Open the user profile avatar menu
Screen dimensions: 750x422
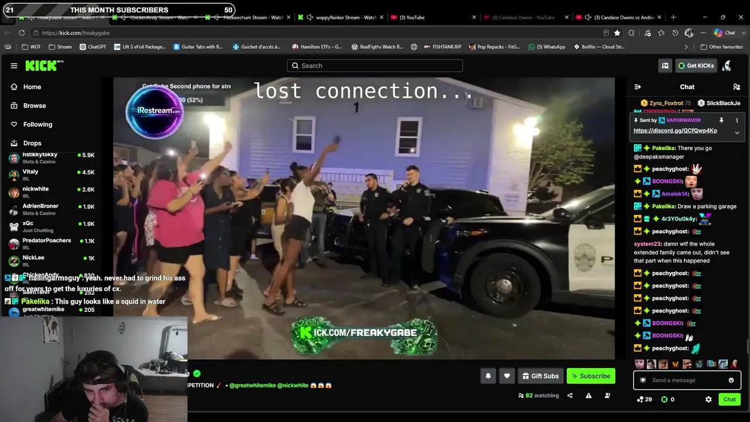[x=727, y=66]
